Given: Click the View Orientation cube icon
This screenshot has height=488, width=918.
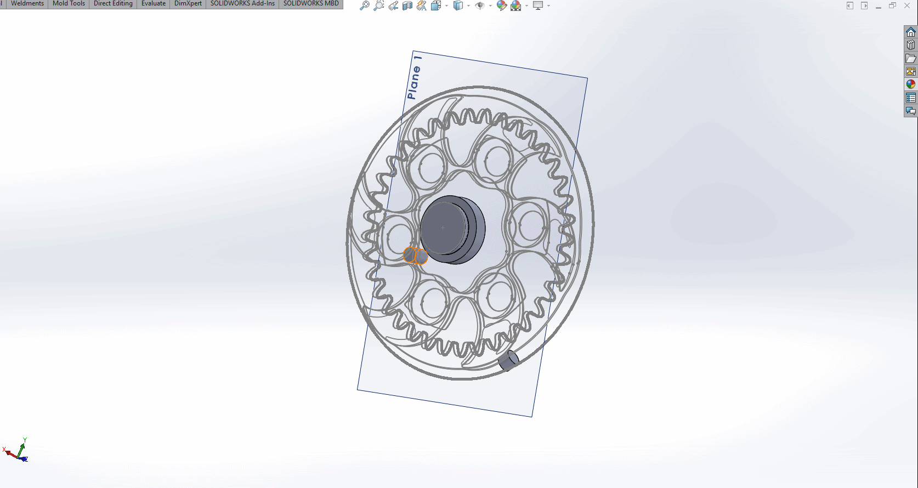Looking at the screenshot, I should click(436, 5).
